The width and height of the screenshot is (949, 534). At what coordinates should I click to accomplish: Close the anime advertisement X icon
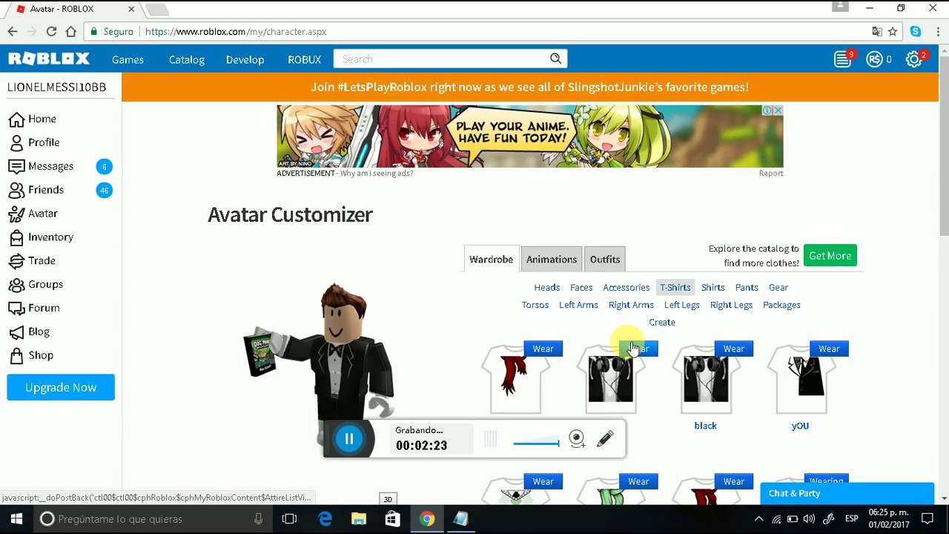[778, 111]
